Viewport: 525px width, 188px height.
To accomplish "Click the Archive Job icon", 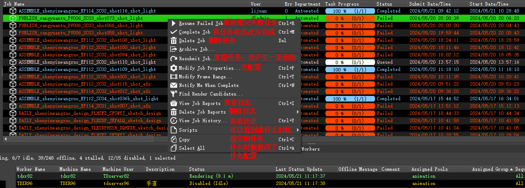I will click(174, 49).
